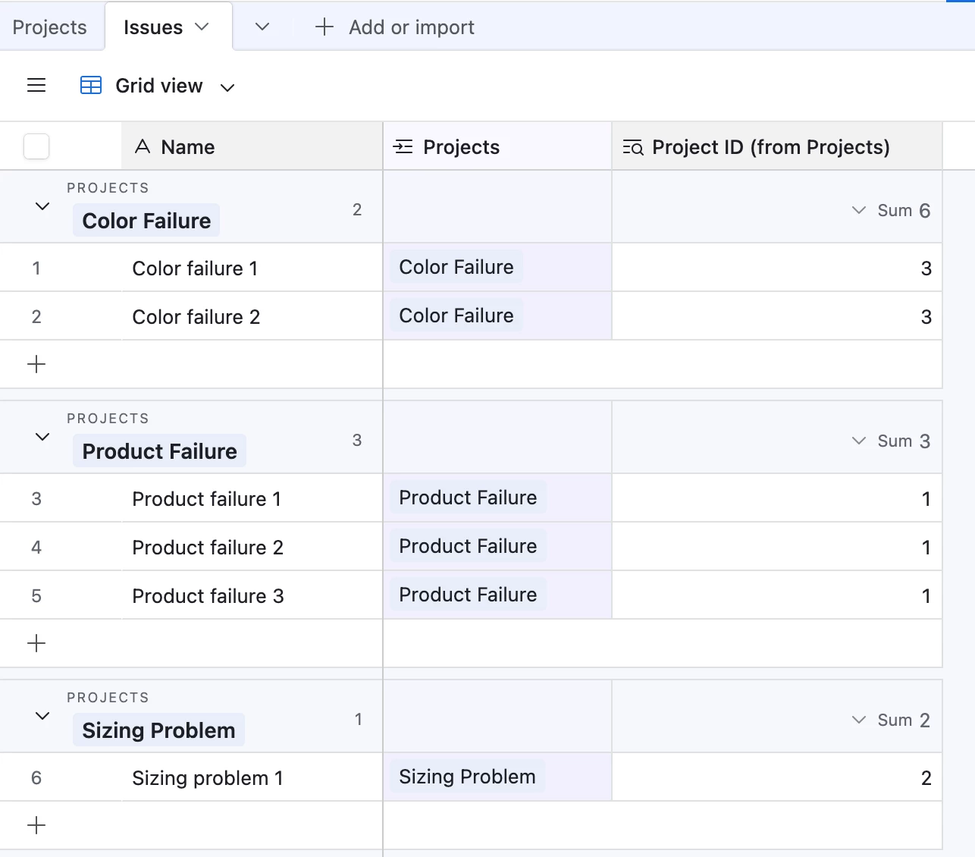Add a row to the Color Failure group
This screenshot has height=857, width=975.
tap(36, 365)
